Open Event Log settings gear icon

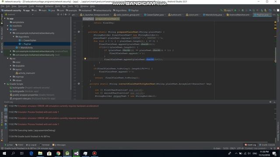click(x=270, y=102)
